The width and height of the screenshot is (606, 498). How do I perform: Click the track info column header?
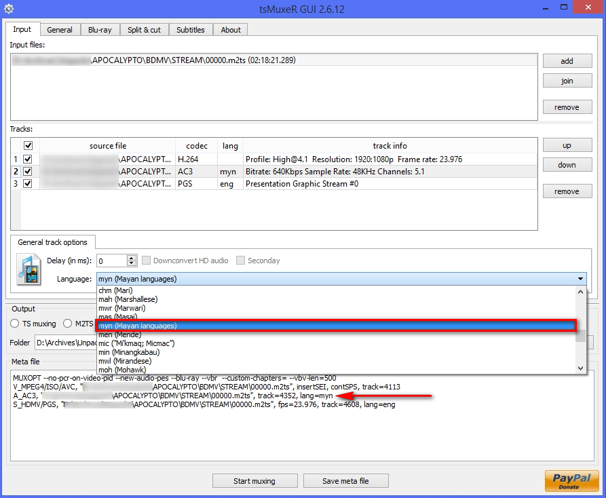[x=390, y=146]
